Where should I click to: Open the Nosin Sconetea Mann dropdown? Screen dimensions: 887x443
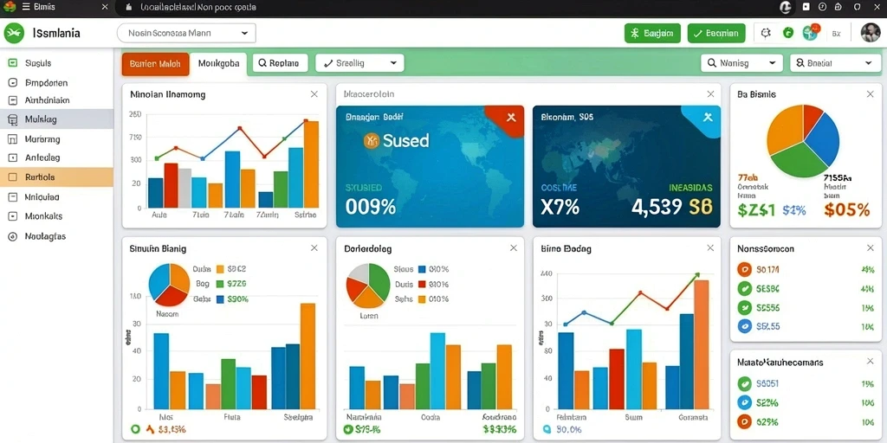(x=186, y=34)
